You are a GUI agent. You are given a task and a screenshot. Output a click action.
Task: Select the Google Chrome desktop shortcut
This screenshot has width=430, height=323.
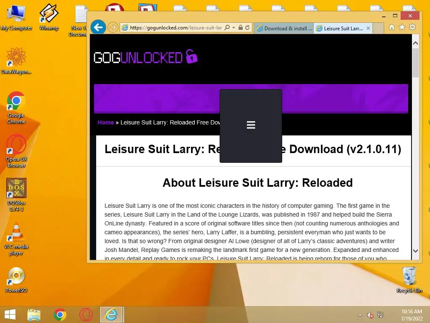[16, 107]
